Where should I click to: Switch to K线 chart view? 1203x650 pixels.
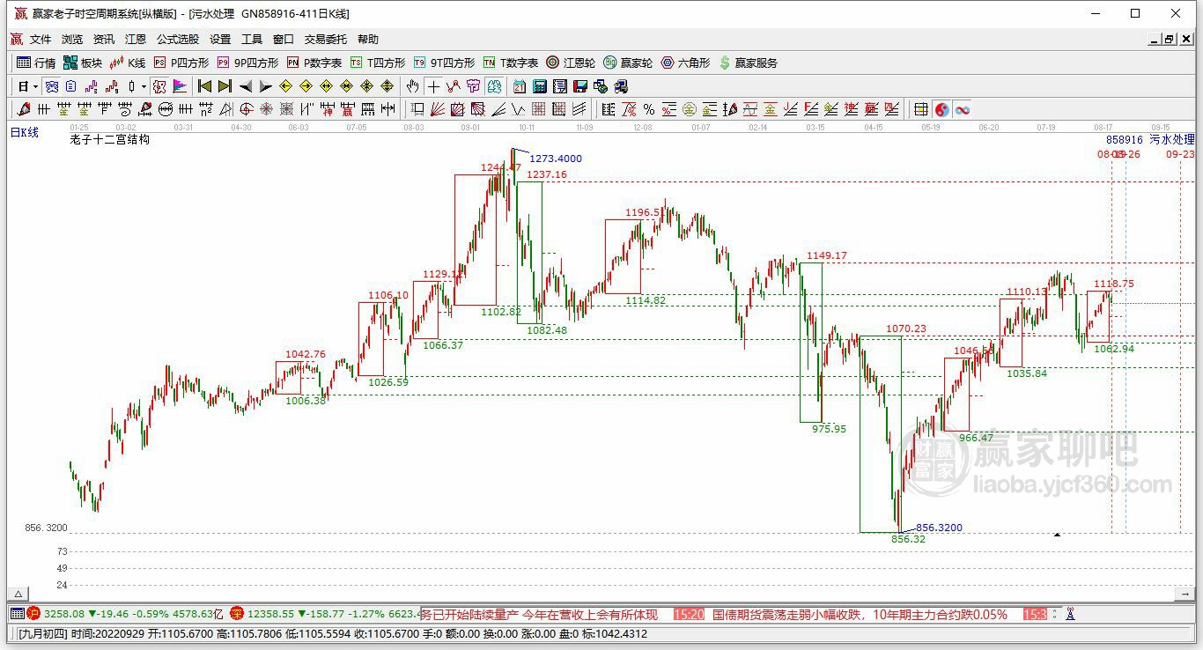click(128, 63)
